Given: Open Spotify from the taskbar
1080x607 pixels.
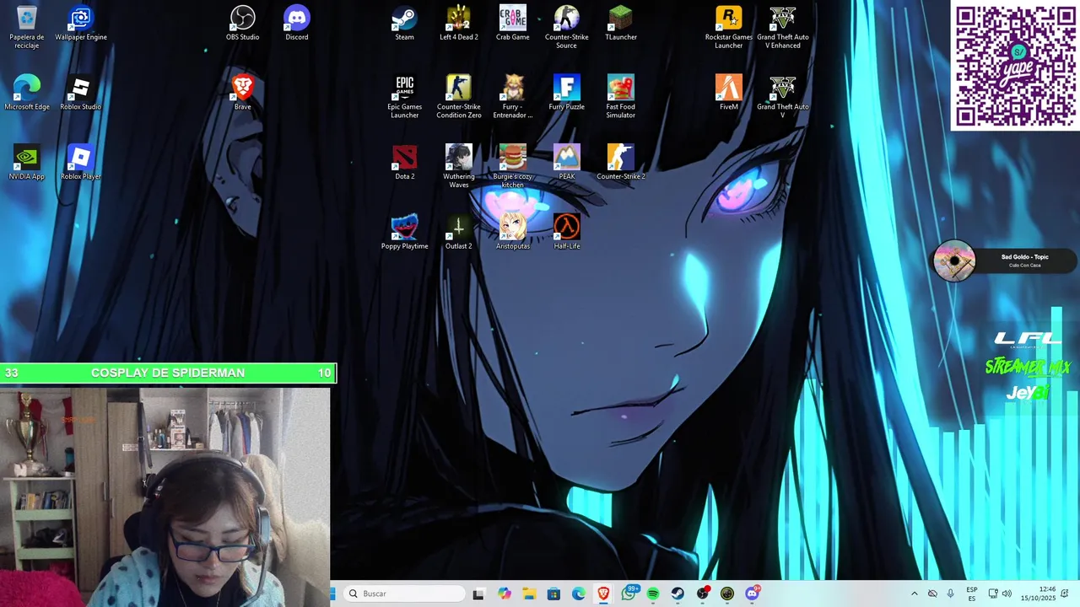Looking at the screenshot, I should point(653,594).
